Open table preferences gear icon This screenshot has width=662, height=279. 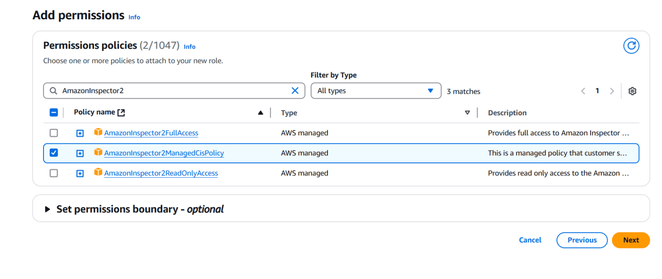(x=632, y=91)
